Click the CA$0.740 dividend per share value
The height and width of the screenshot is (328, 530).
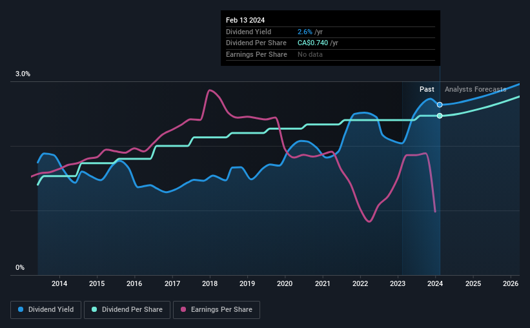312,43
